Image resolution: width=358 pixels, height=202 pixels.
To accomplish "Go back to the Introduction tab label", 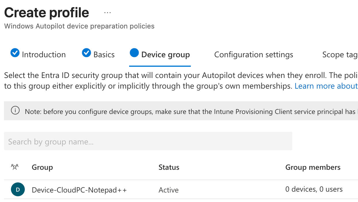I will coord(44,55).
